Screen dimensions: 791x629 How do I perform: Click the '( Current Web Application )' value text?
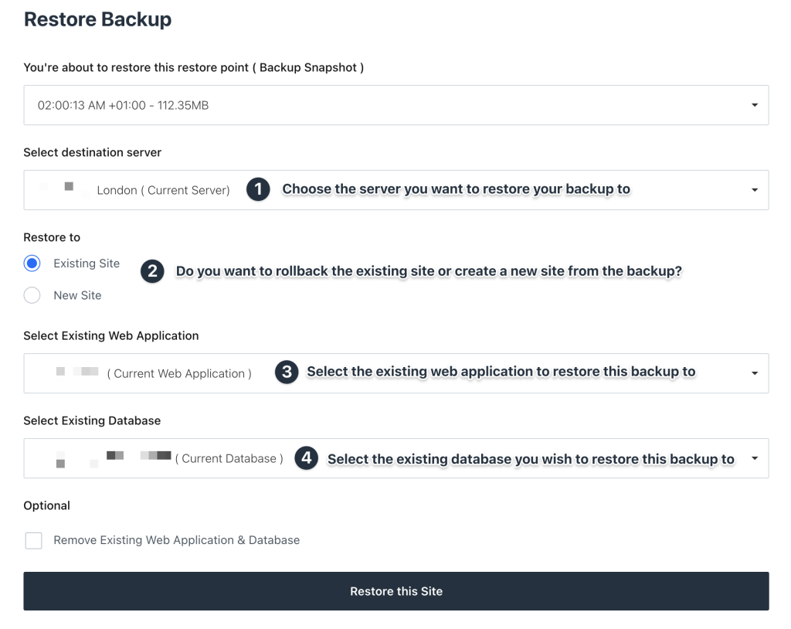(179, 373)
